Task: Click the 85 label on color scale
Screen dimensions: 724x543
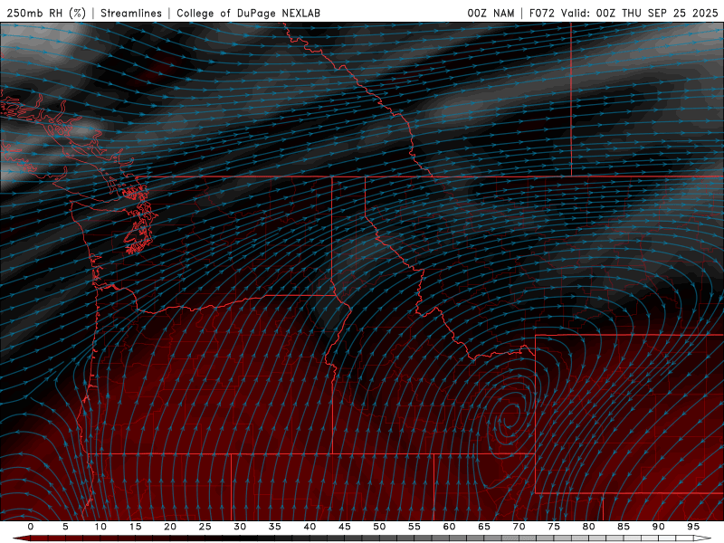Action: click(624, 527)
